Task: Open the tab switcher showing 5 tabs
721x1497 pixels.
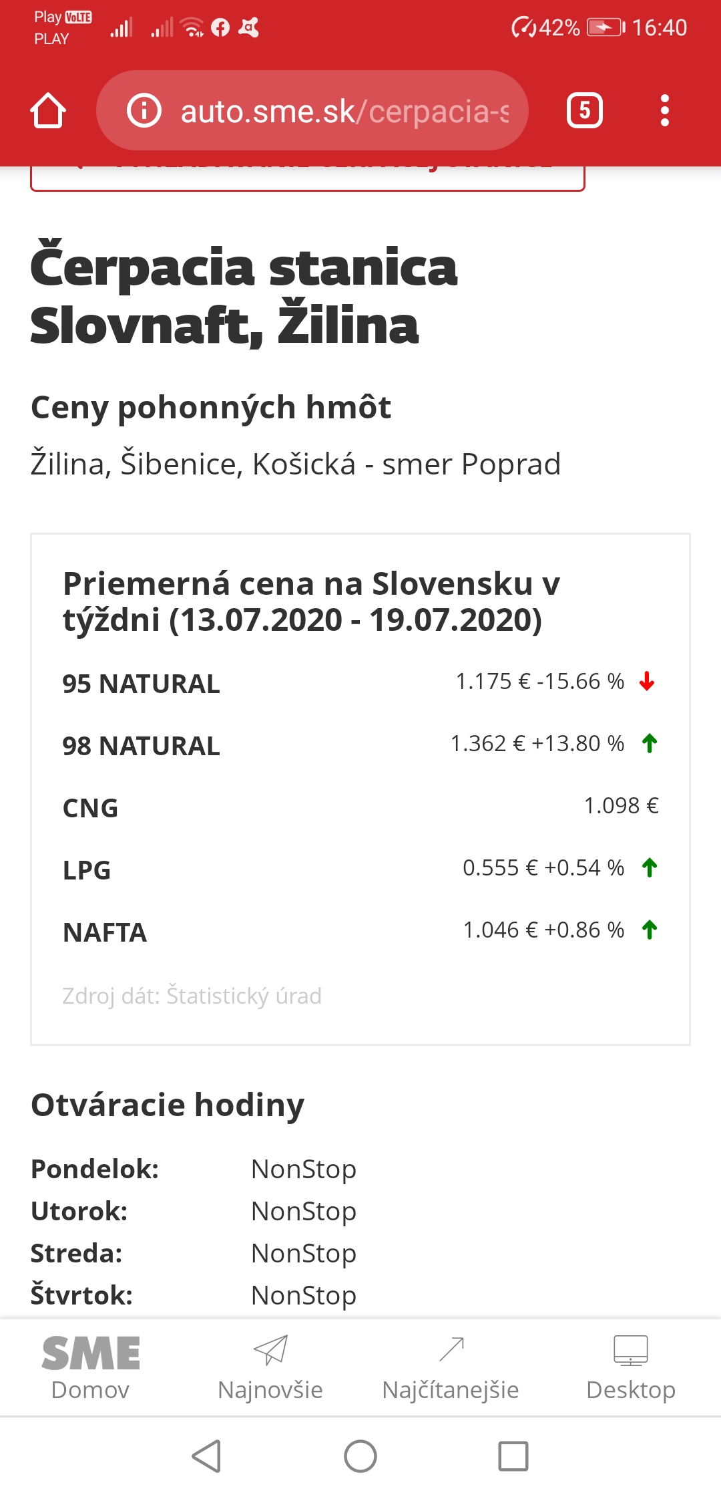Action: click(584, 111)
